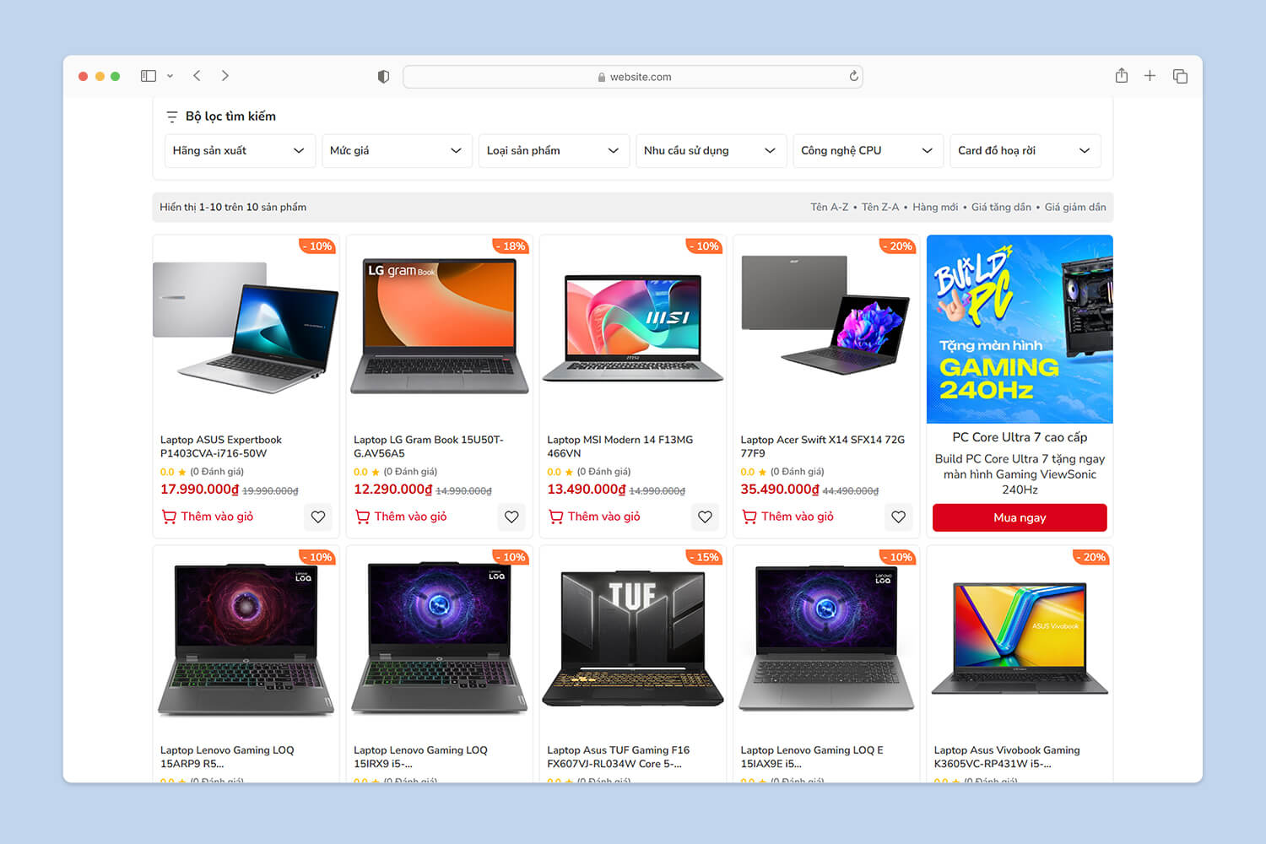Click the filter icon beside Bộ lọc tìm kiếm

172,116
